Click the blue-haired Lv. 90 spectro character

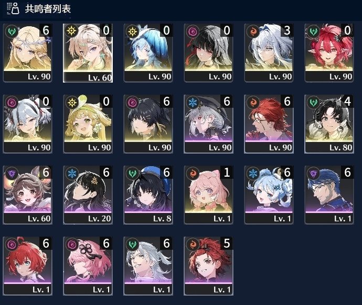click(x=148, y=53)
